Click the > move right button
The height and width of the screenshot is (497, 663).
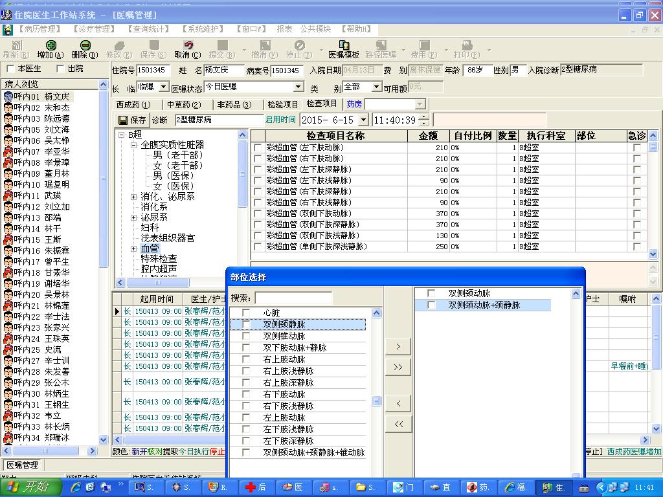[398, 347]
